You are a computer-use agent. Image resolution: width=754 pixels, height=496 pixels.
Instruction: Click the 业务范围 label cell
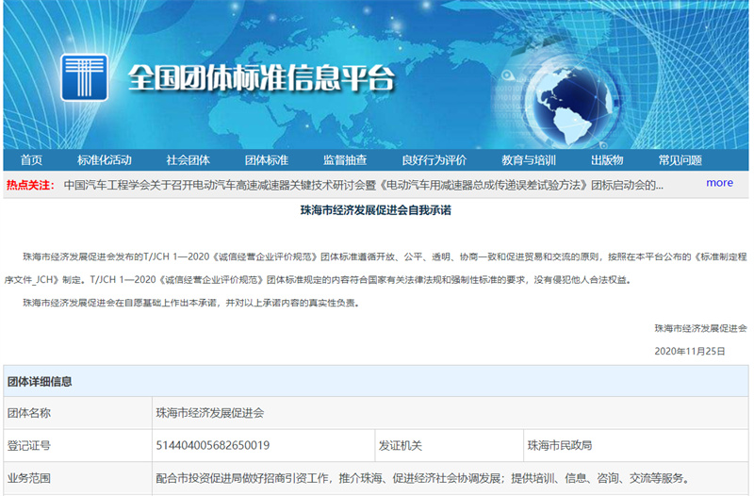(x=77, y=478)
